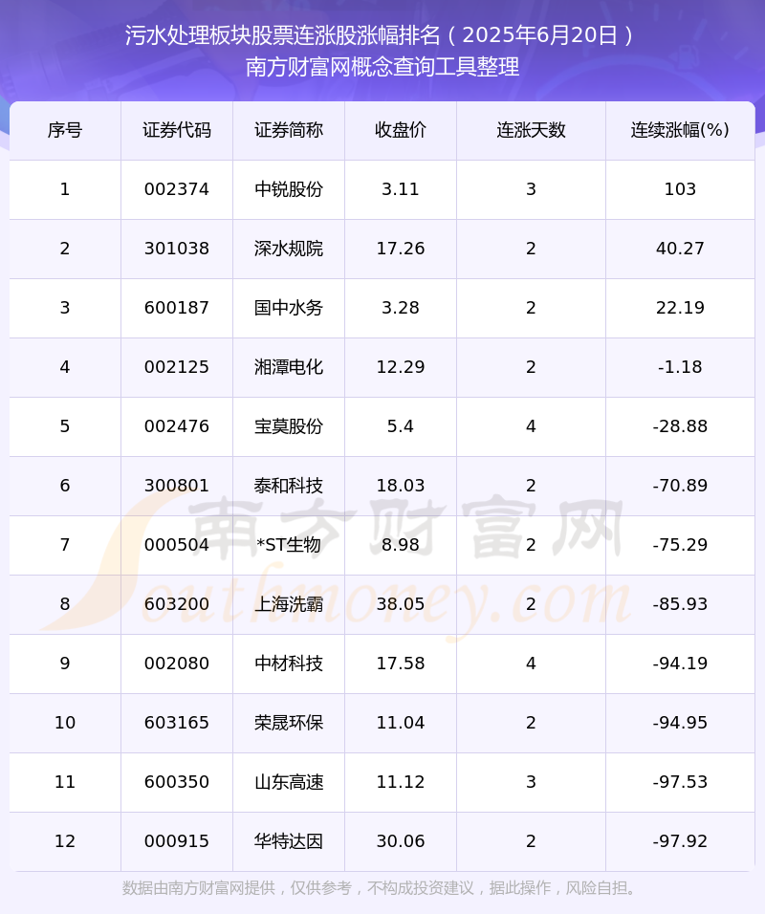765x914 pixels.
Task: Select stock name 泰和科技
Action: coord(289,486)
